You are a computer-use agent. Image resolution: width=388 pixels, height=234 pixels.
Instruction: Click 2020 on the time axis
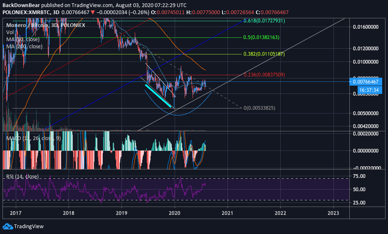tap(174, 213)
